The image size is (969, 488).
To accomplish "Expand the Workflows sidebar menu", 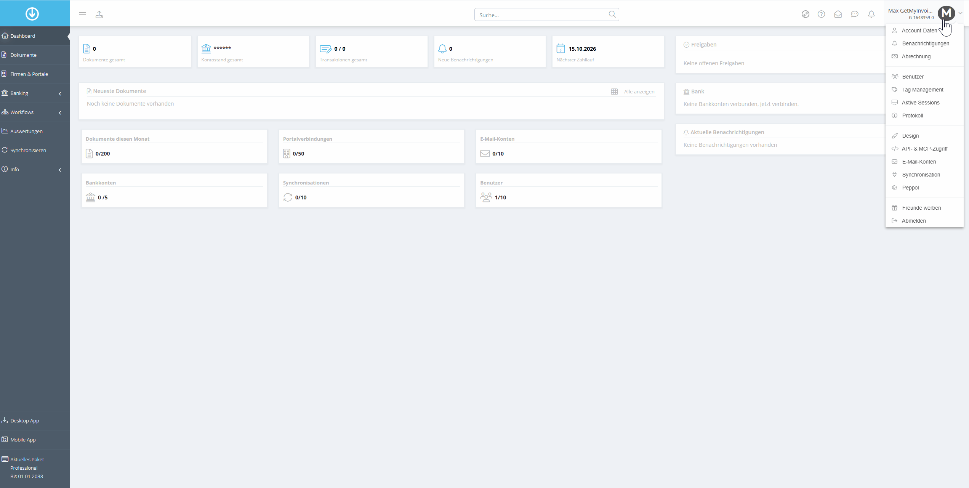I will click(x=35, y=112).
